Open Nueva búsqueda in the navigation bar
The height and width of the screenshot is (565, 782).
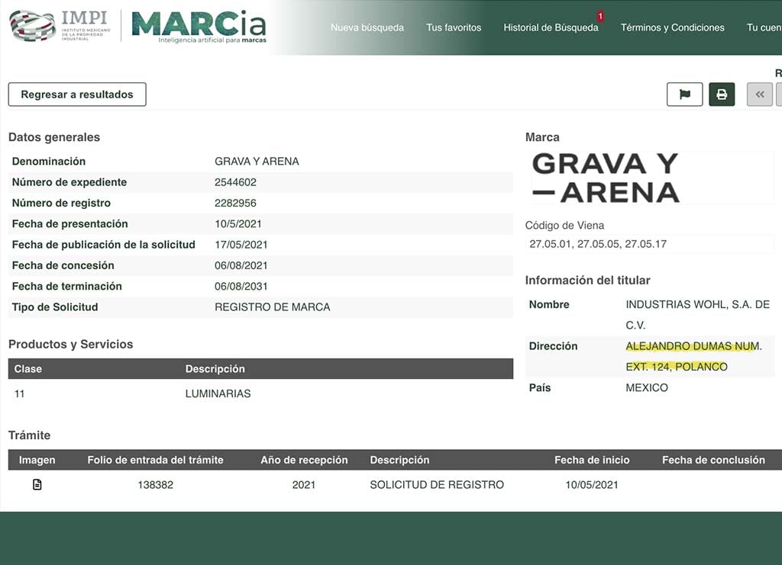367,27
